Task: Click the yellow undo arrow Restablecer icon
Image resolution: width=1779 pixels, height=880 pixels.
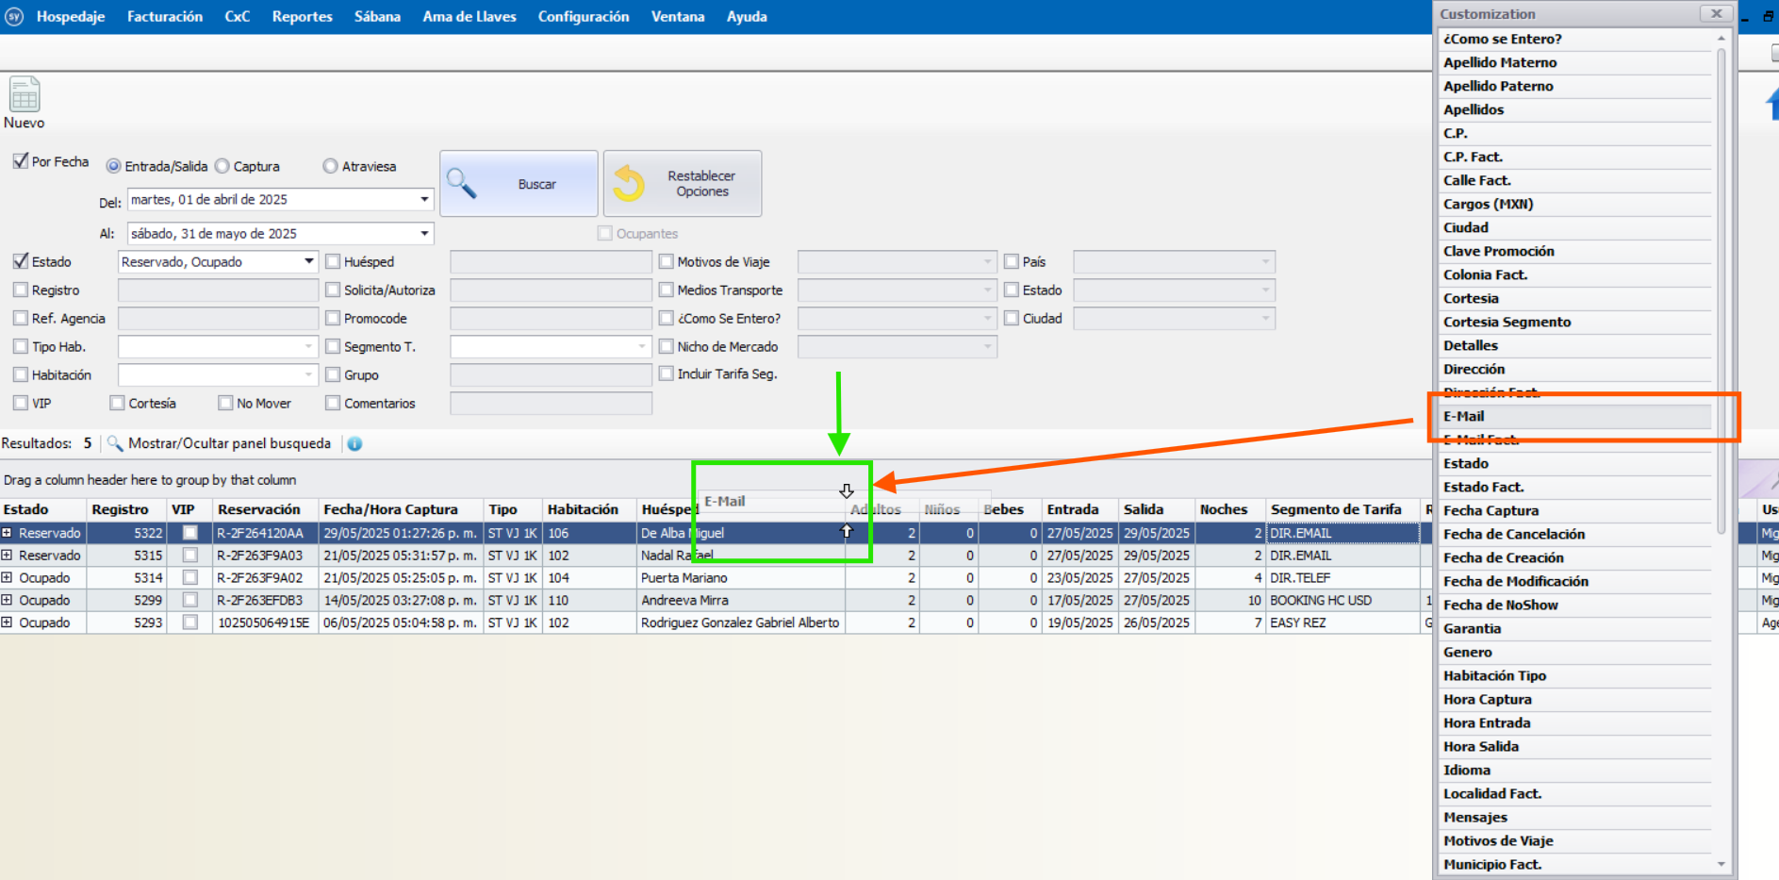Action: tap(629, 183)
